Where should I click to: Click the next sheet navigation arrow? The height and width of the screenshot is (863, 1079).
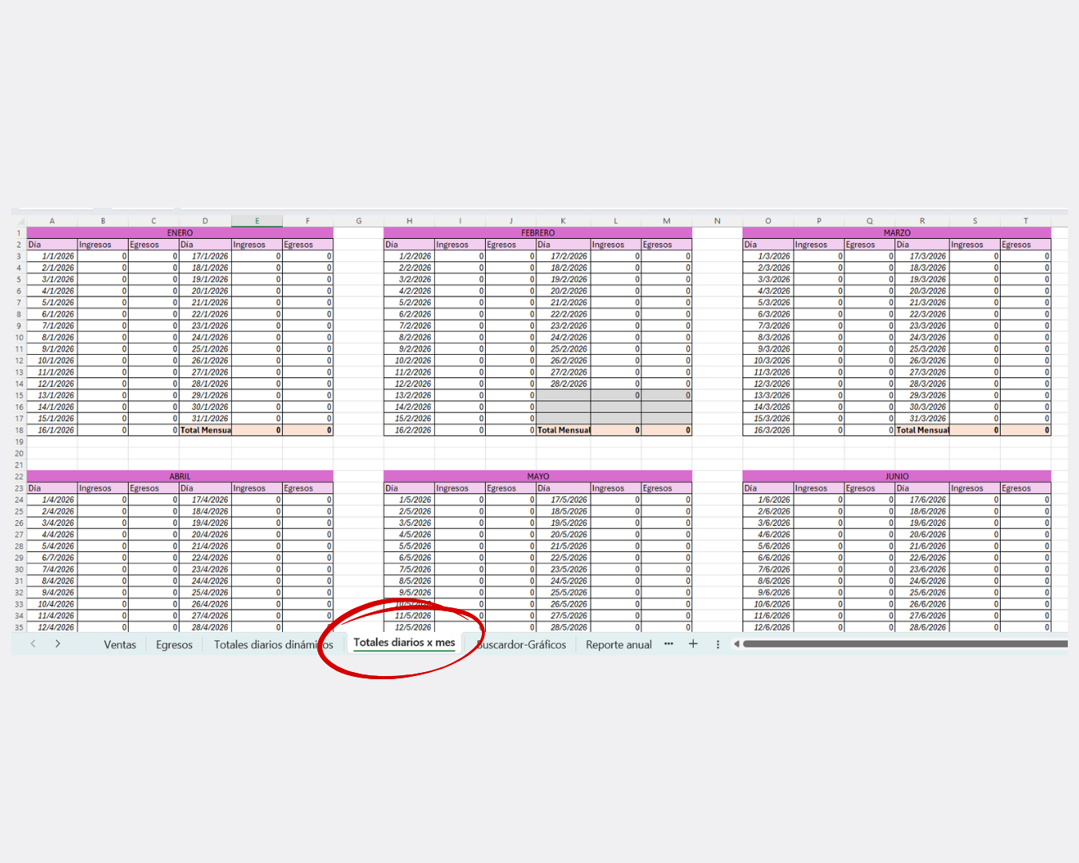coord(58,644)
